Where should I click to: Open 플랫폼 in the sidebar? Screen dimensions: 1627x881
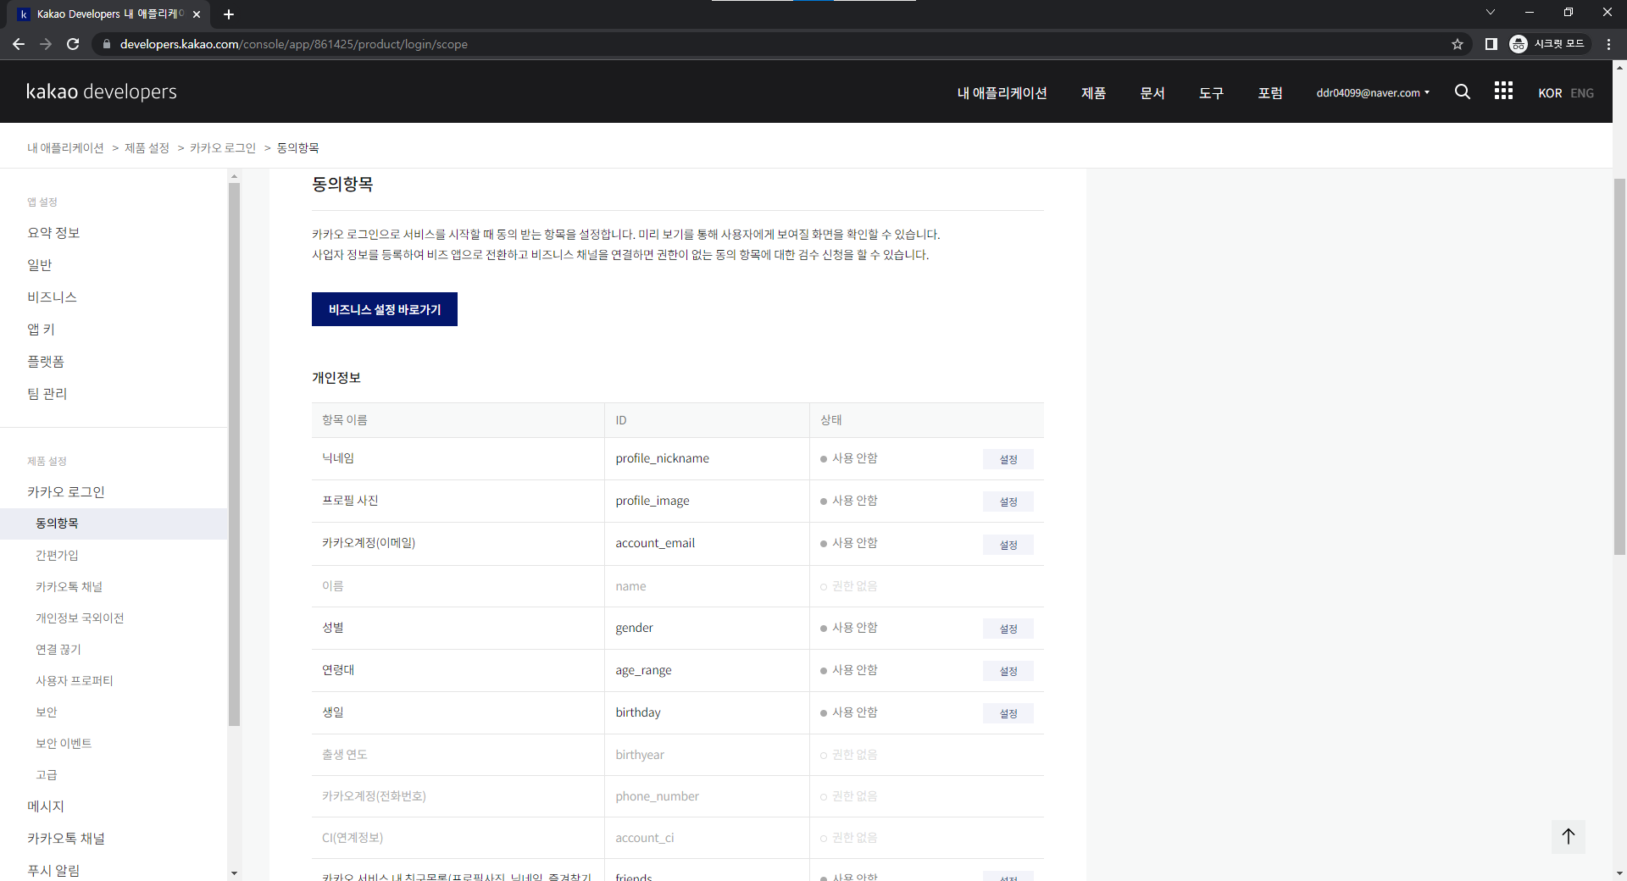[46, 362]
